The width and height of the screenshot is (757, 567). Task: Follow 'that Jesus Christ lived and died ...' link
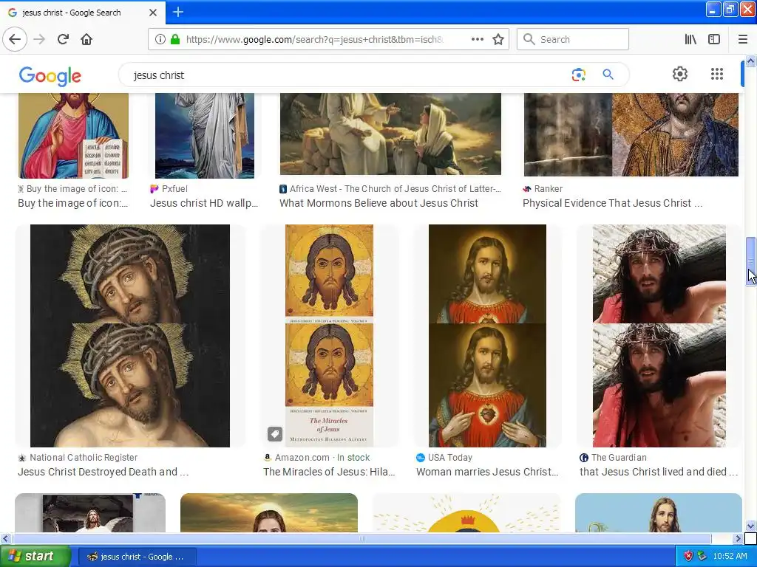[x=659, y=472]
